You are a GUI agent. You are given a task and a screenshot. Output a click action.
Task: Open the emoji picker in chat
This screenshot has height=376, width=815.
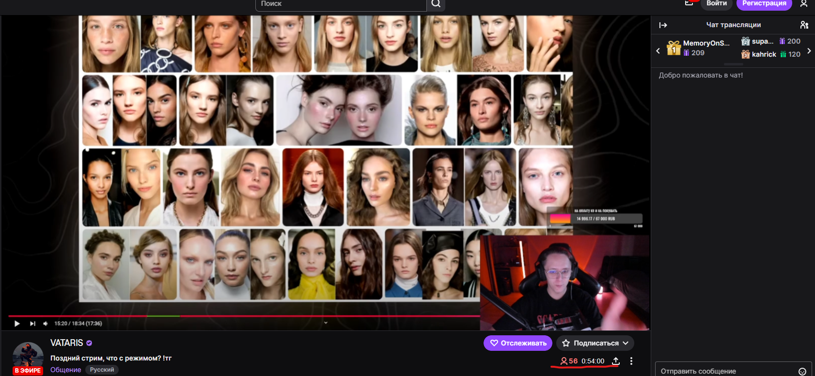coord(802,371)
